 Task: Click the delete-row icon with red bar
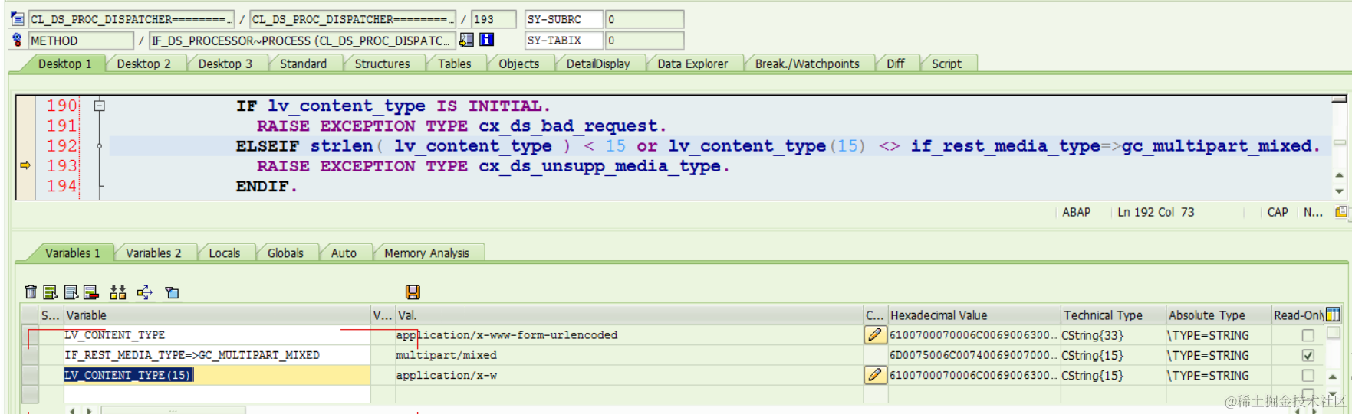[91, 292]
